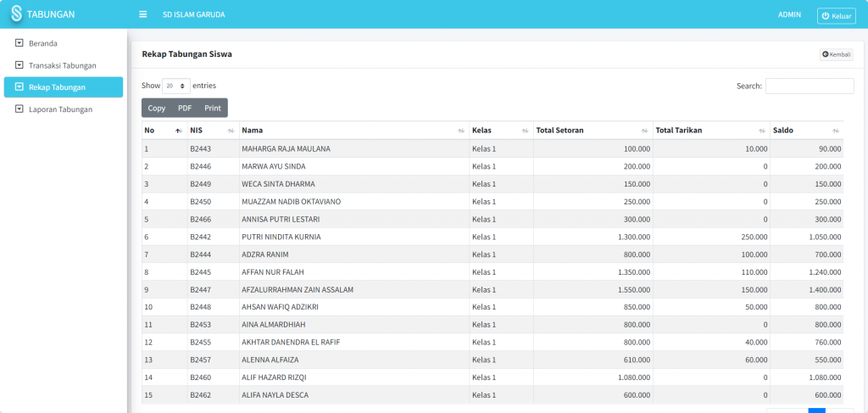Image resolution: width=868 pixels, height=413 pixels.
Task: Click Saldo value 1.240.000
Action: 824,272
